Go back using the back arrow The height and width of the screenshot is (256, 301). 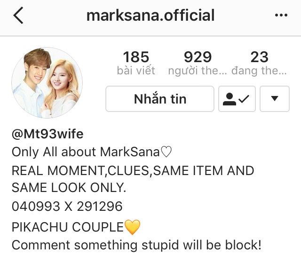(18, 15)
